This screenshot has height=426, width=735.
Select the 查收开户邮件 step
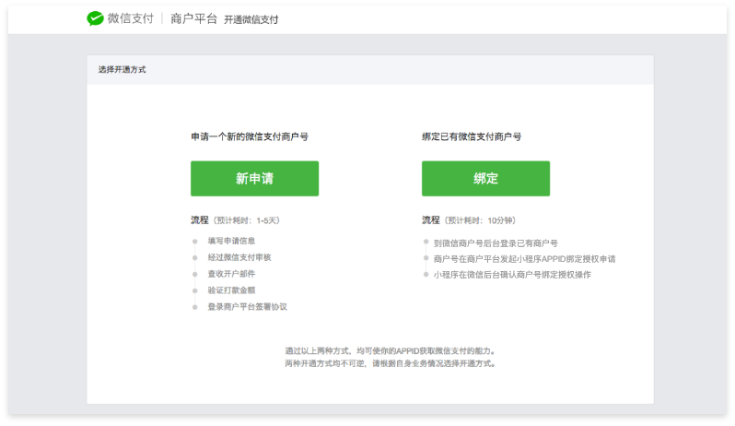[230, 274]
